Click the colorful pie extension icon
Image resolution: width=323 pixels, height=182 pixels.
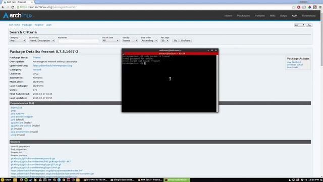pyautogui.click(x=309, y=7)
